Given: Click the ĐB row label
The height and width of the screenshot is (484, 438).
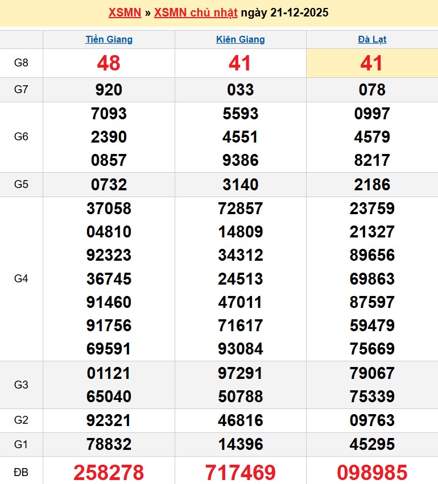Looking at the screenshot, I should (21, 472).
